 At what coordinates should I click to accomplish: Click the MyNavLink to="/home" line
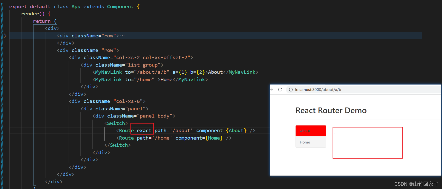[150, 80]
